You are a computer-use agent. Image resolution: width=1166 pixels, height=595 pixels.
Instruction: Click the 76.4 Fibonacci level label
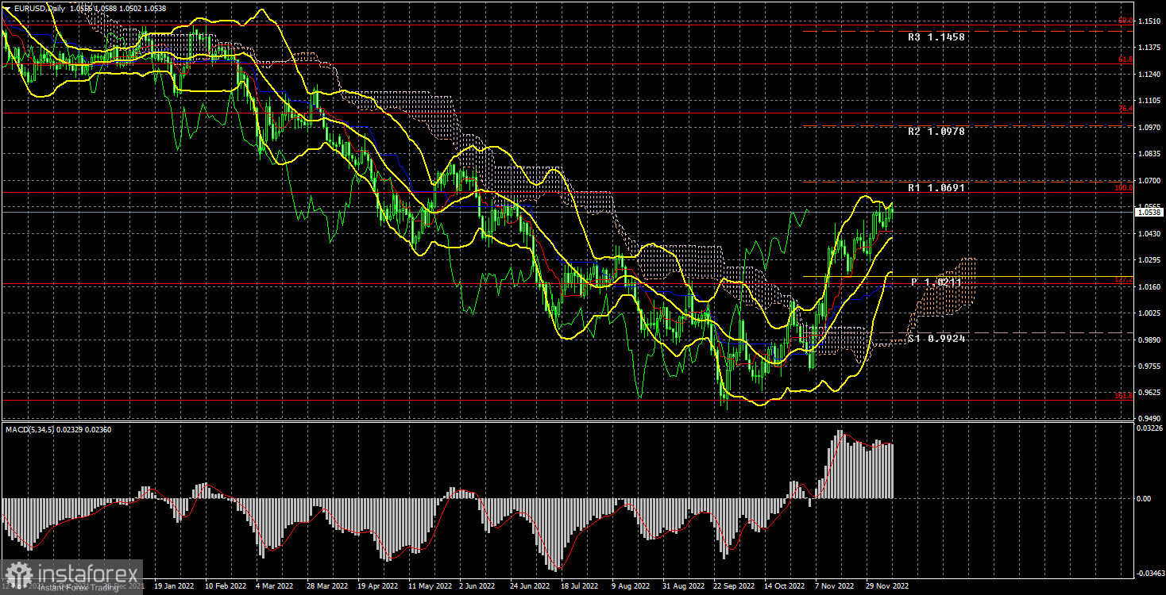click(x=1125, y=109)
